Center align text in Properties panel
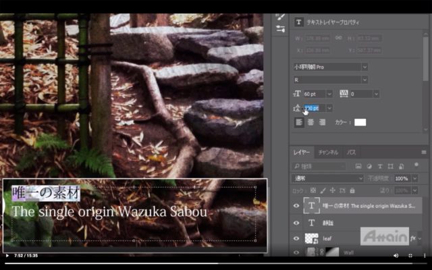The image size is (432, 270). (310, 122)
